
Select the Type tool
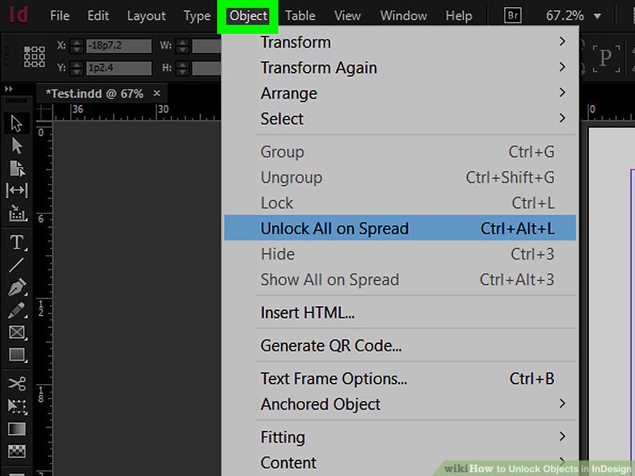click(x=17, y=243)
